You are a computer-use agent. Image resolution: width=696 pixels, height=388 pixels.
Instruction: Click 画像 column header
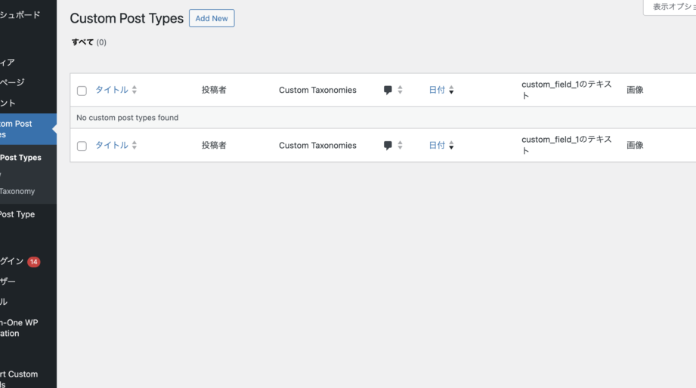[x=635, y=90]
